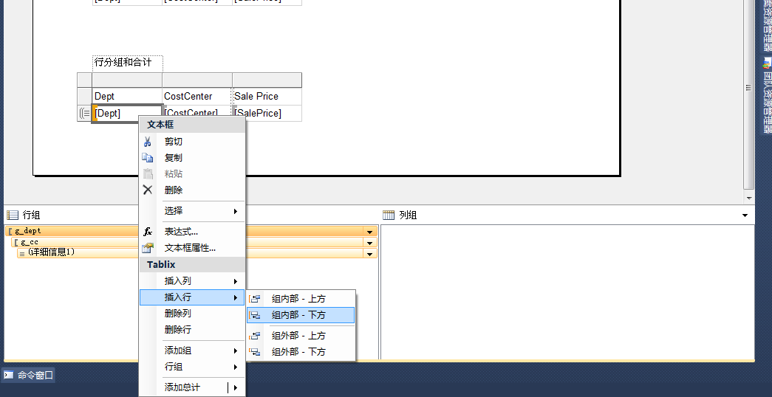The height and width of the screenshot is (397, 772).
Task: Click the [Dept] data cell
Action: tap(127, 114)
